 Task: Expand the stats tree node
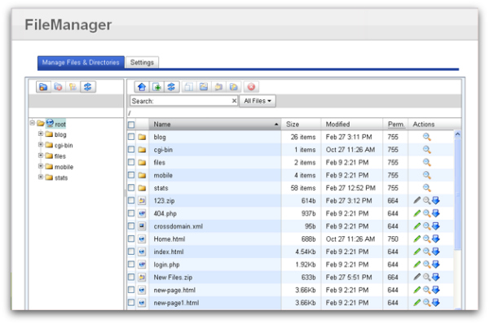pyautogui.click(x=41, y=177)
